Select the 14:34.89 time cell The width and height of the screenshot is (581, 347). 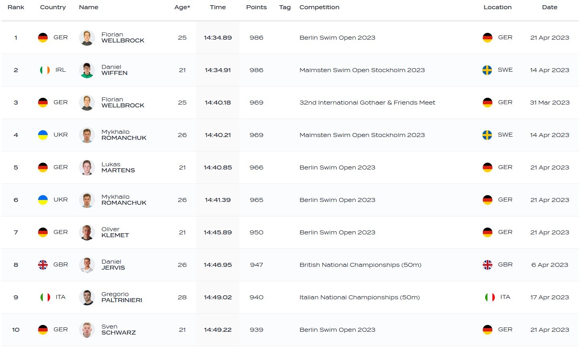(x=218, y=38)
